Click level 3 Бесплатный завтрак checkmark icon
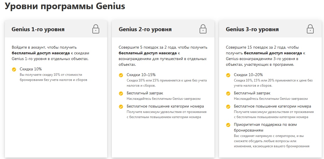This screenshot has width=324, height=159. tap(228, 93)
